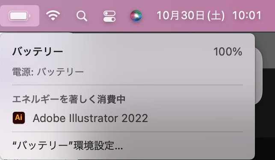Click empty menu area right of Adobe Illustrator 2022
Screen dimensions: 275x160
195,118
